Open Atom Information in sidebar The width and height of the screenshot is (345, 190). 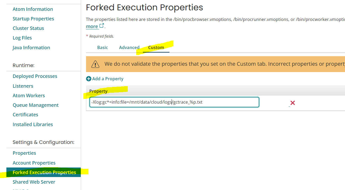point(33,9)
